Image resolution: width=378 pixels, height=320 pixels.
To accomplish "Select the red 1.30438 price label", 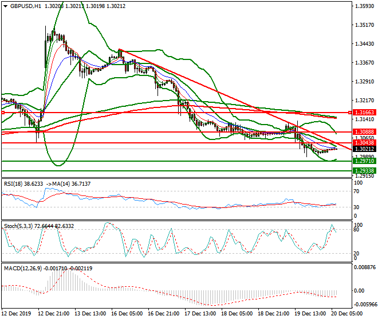I will coord(363,143).
